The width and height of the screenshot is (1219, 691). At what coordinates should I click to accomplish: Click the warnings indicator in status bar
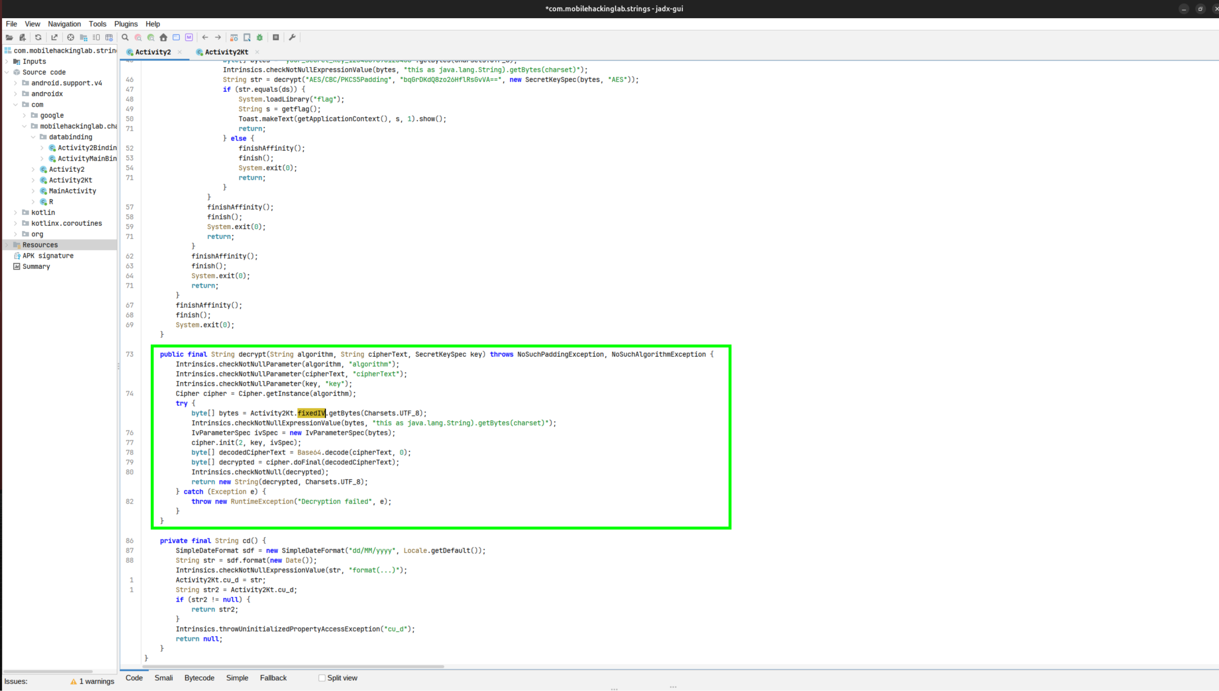[x=92, y=681]
